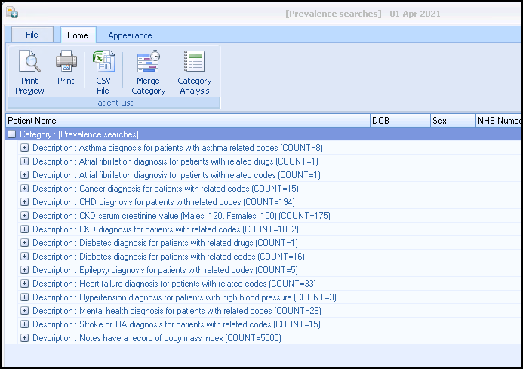This screenshot has height=369, width=523.
Task: Click the DOB column header
Action: point(399,121)
